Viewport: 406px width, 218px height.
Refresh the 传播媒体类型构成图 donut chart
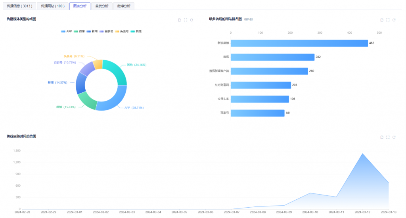(x=192, y=20)
